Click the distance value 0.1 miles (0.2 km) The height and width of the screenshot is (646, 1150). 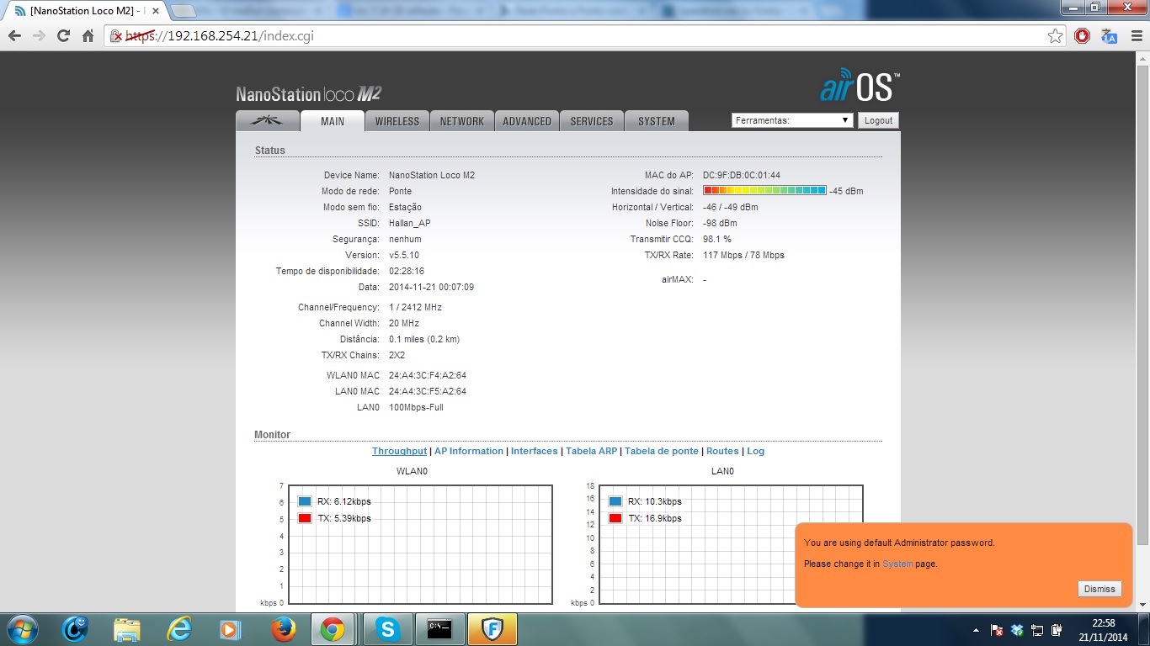coord(424,339)
